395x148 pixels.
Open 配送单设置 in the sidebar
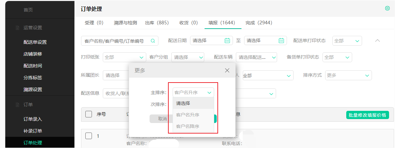35,42
